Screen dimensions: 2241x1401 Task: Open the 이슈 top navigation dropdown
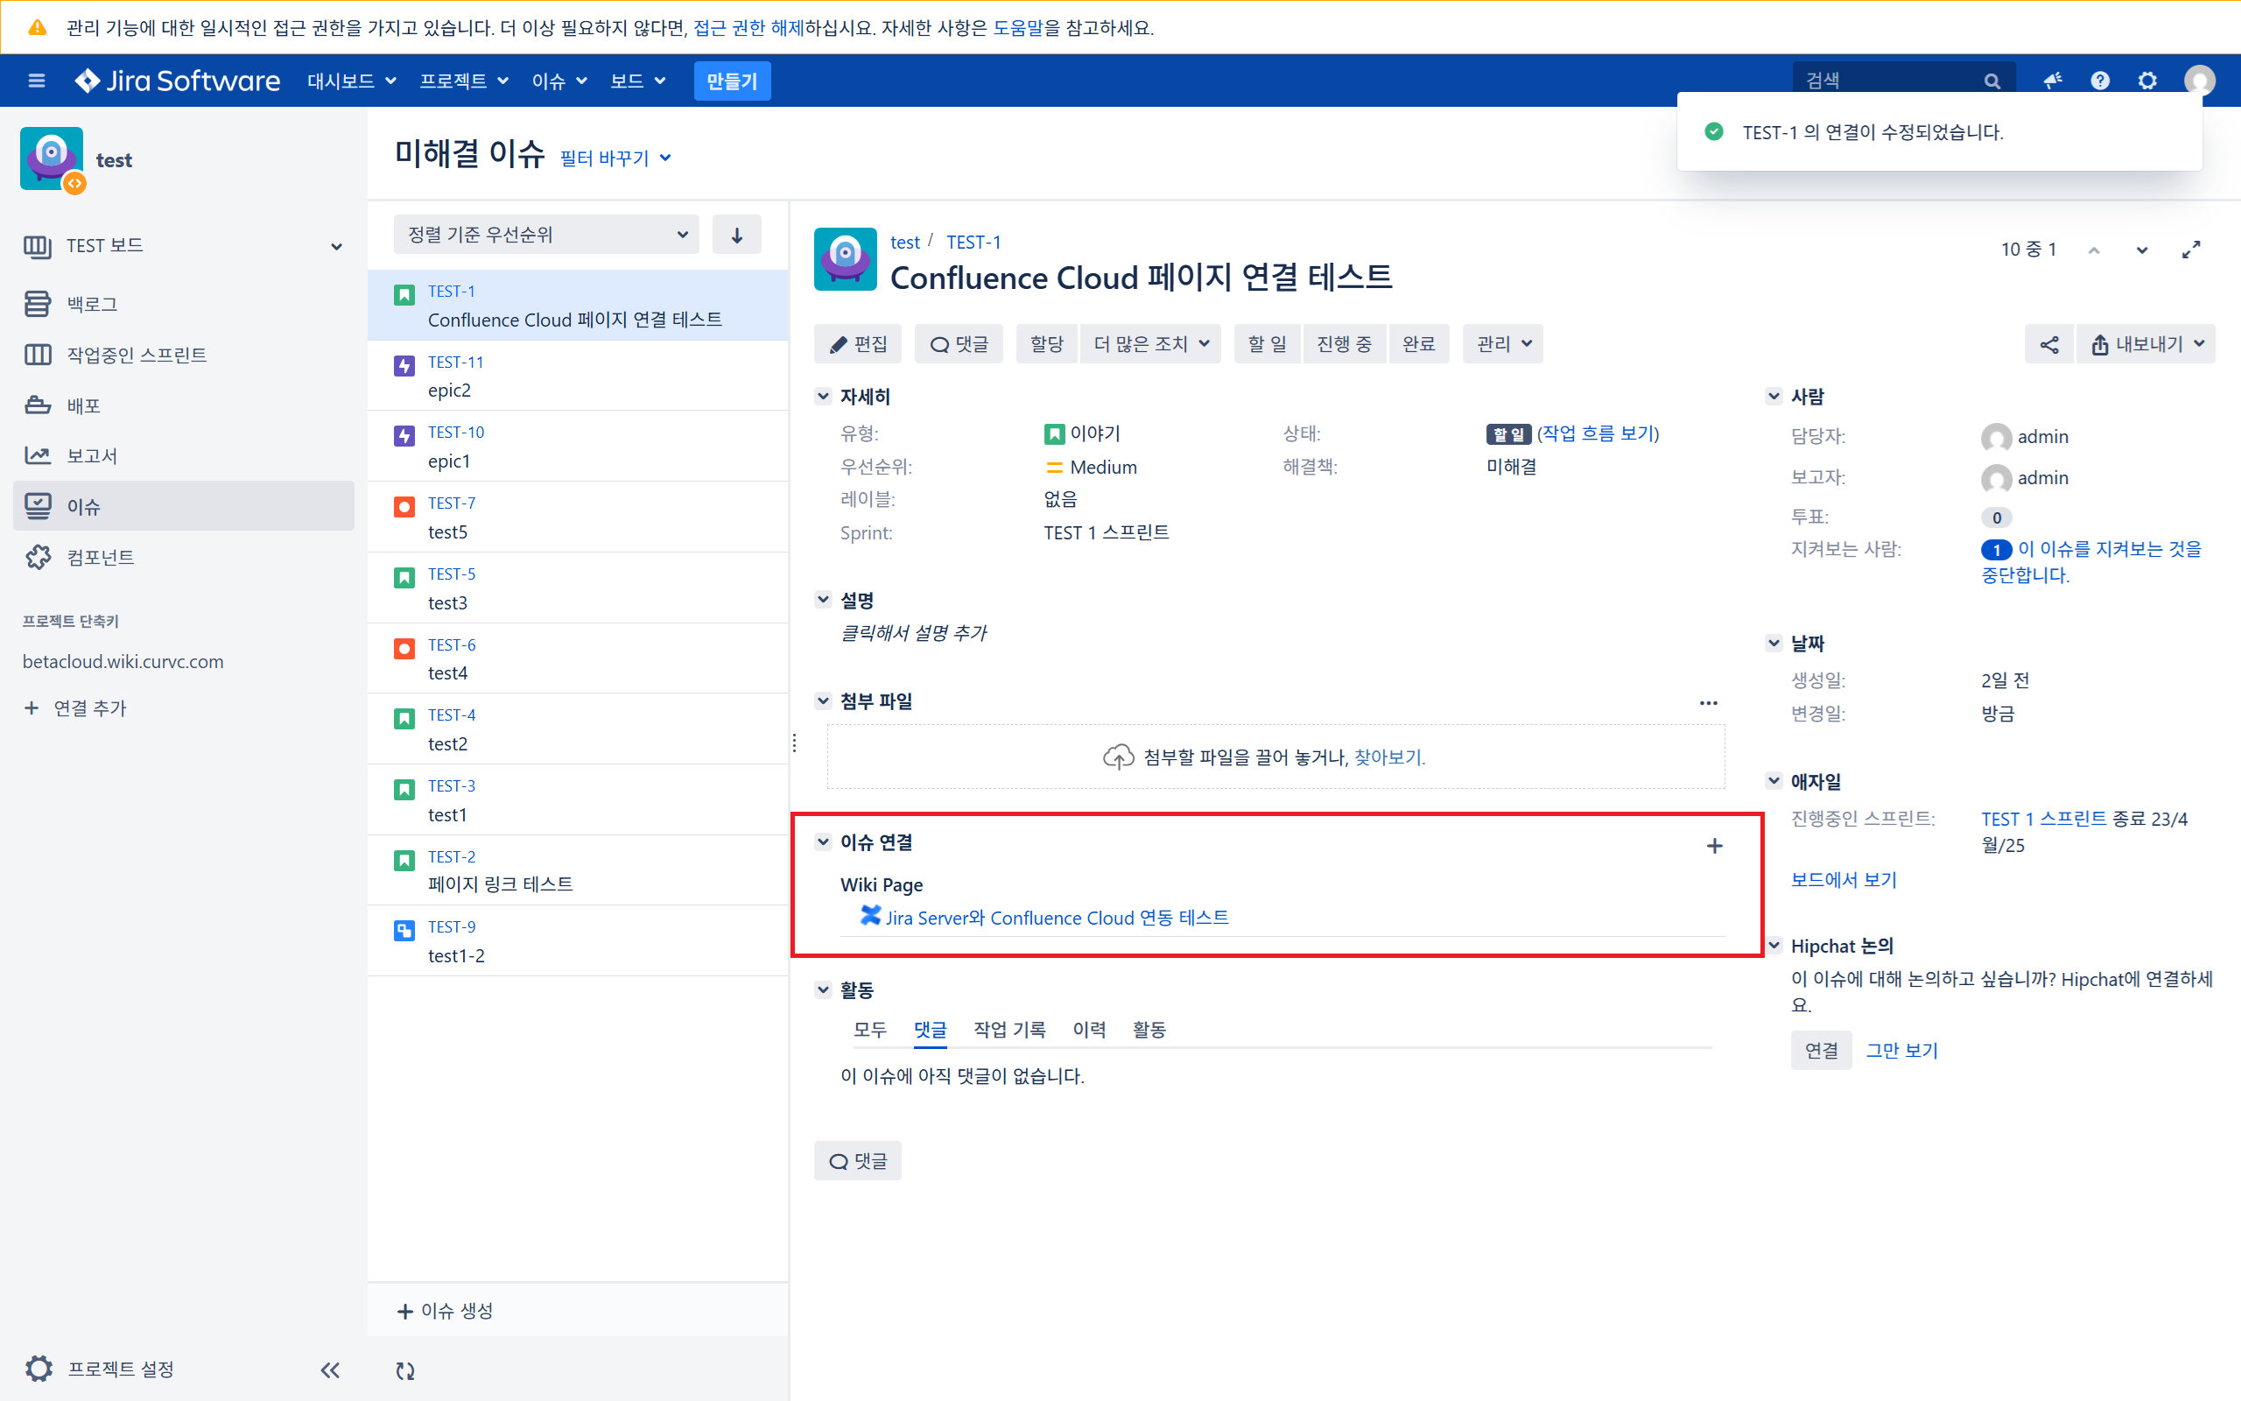(559, 81)
